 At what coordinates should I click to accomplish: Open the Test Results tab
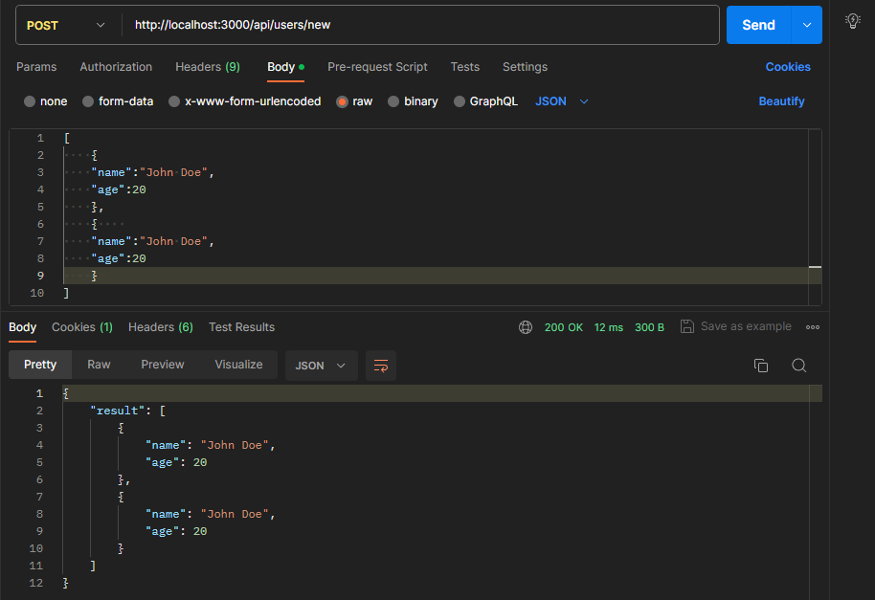pyautogui.click(x=241, y=327)
